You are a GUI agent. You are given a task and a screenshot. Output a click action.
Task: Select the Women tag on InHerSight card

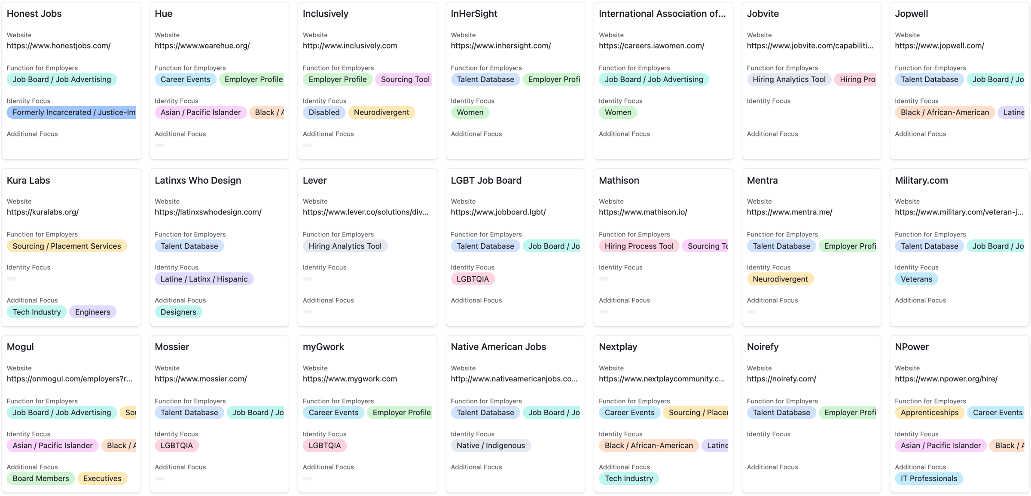click(x=470, y=112)
